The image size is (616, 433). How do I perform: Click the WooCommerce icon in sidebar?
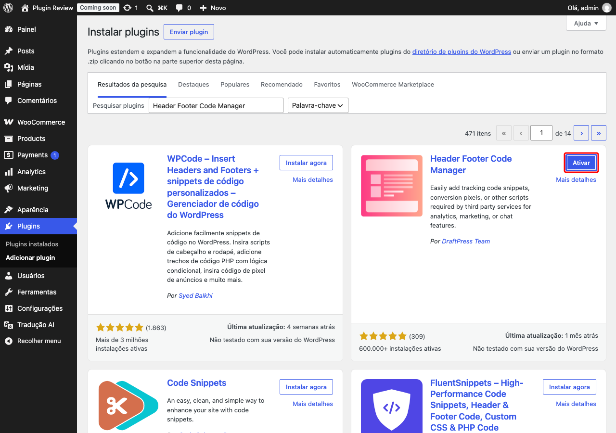9,122
